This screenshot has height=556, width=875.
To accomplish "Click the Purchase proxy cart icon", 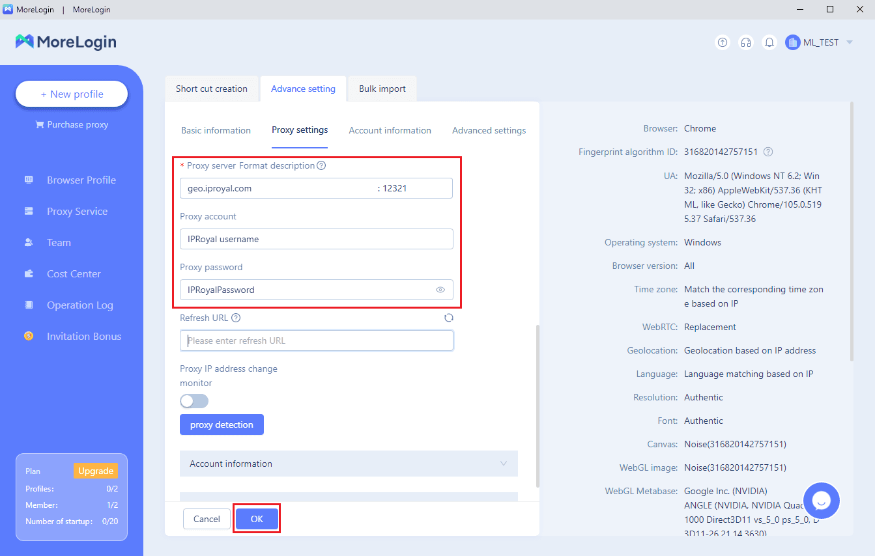I will [x=40, y=124].
